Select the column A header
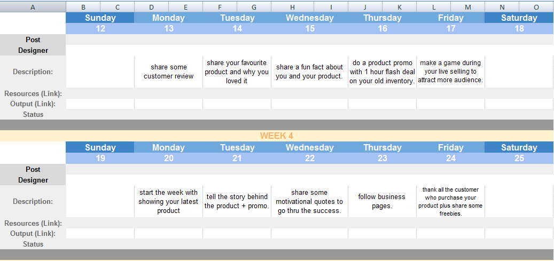This screenshot has width=554, height=261. point(33,6)
